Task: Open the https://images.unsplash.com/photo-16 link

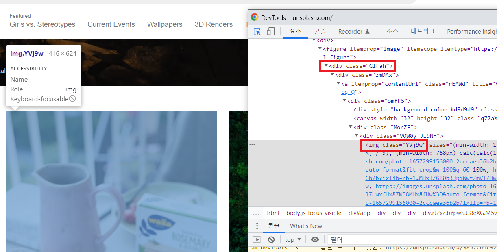Action: click(436, 187)
